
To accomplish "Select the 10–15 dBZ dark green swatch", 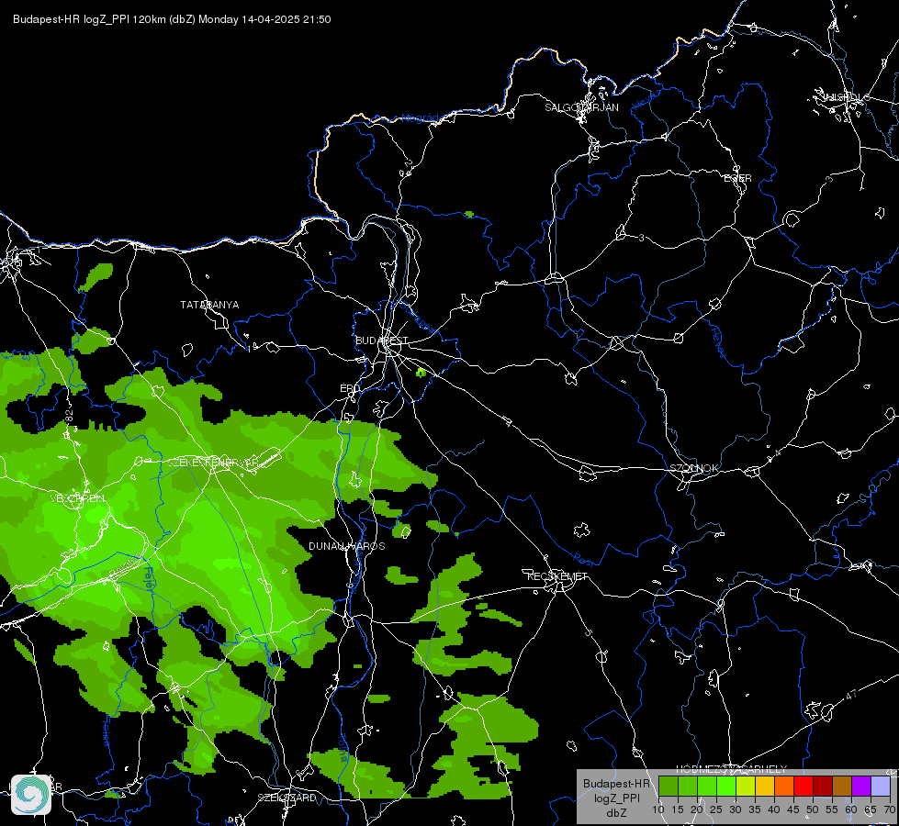I will pos(668,786).
